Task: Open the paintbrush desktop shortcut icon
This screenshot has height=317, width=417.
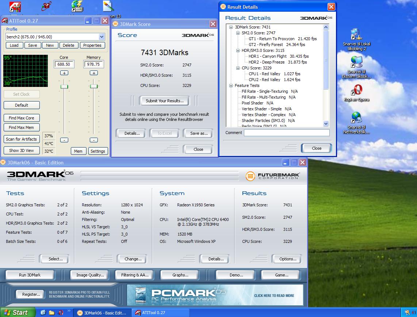Action: (108, 6)
